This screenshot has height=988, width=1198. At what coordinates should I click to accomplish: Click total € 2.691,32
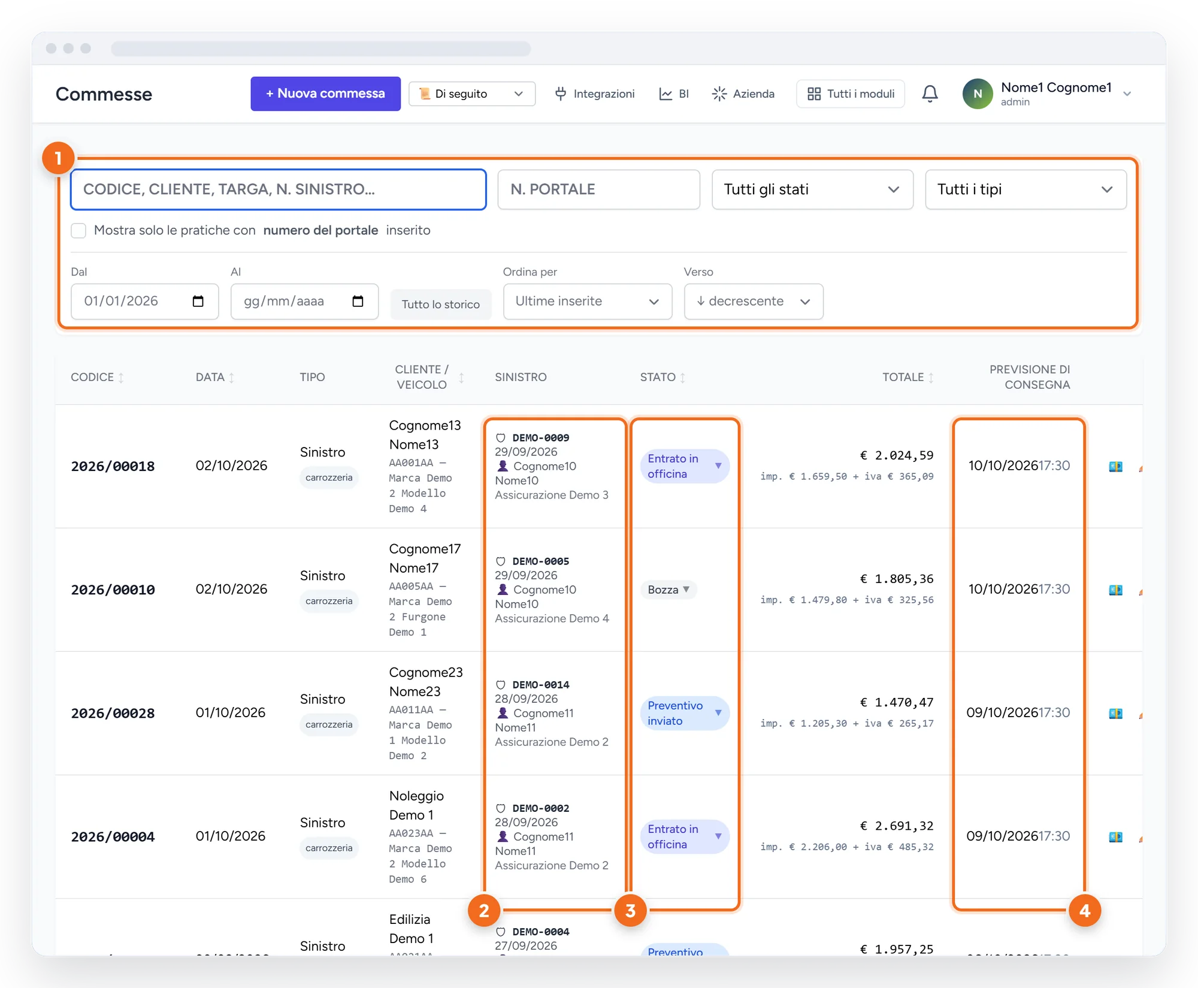897,826
